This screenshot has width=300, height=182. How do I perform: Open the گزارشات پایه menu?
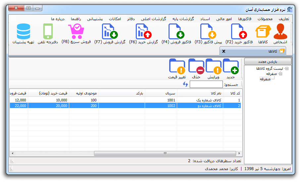[x=183, y=19]
